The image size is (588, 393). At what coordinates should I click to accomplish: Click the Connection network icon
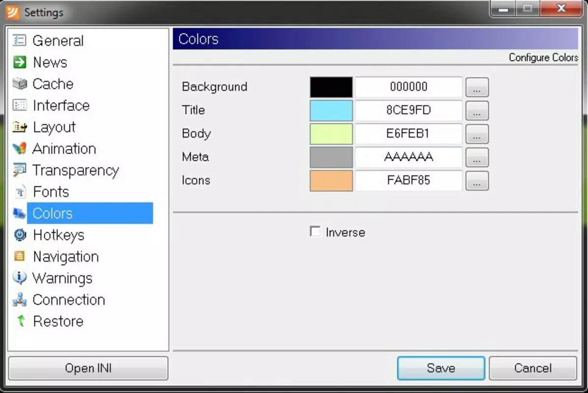(20, 300)
